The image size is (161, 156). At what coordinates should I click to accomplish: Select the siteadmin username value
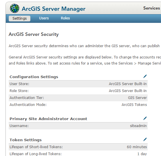138,126
